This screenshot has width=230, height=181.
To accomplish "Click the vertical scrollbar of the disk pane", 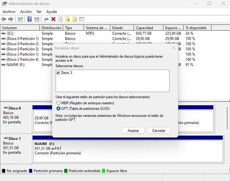I will (227, 118).
